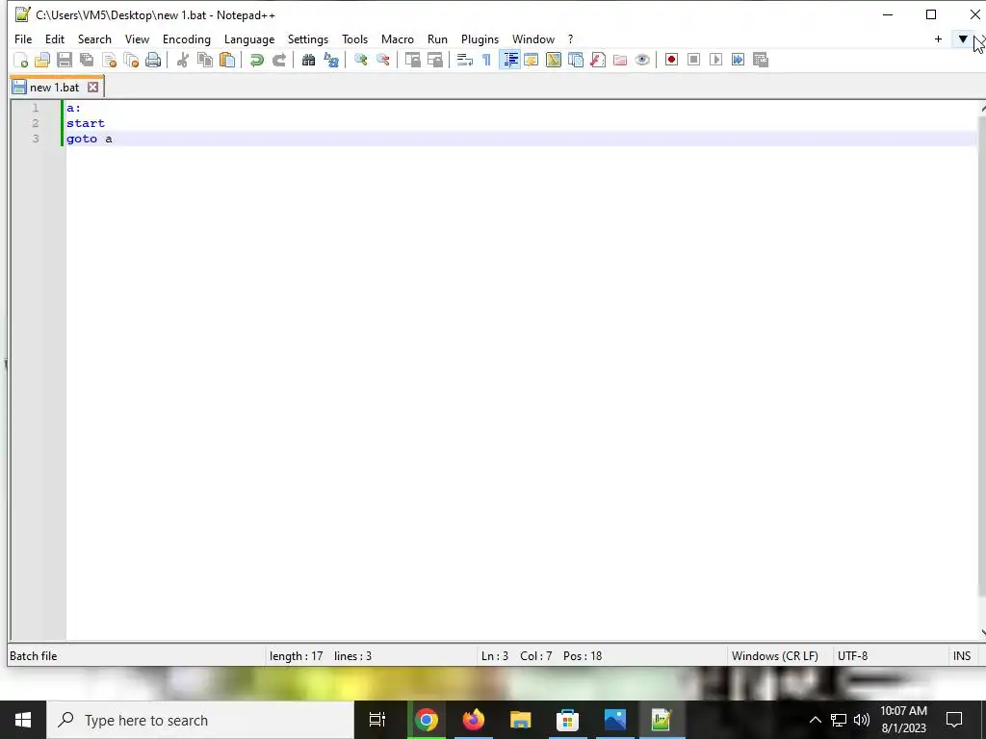Open Find with the binoculars icon

(308, 60)
